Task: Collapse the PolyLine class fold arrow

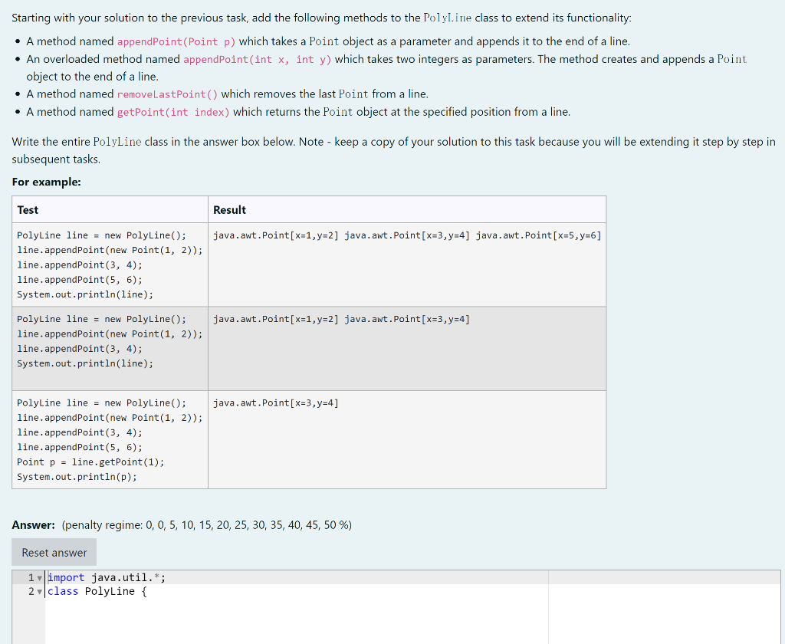Action: pyautogui.click(x=41, y=591)
